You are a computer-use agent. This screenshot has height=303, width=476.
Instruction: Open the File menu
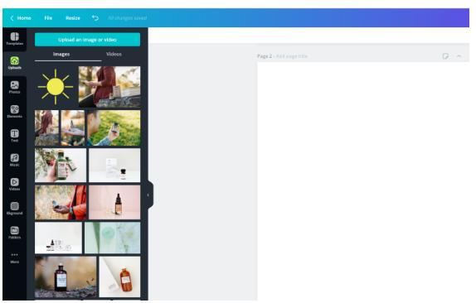point(48,18)
